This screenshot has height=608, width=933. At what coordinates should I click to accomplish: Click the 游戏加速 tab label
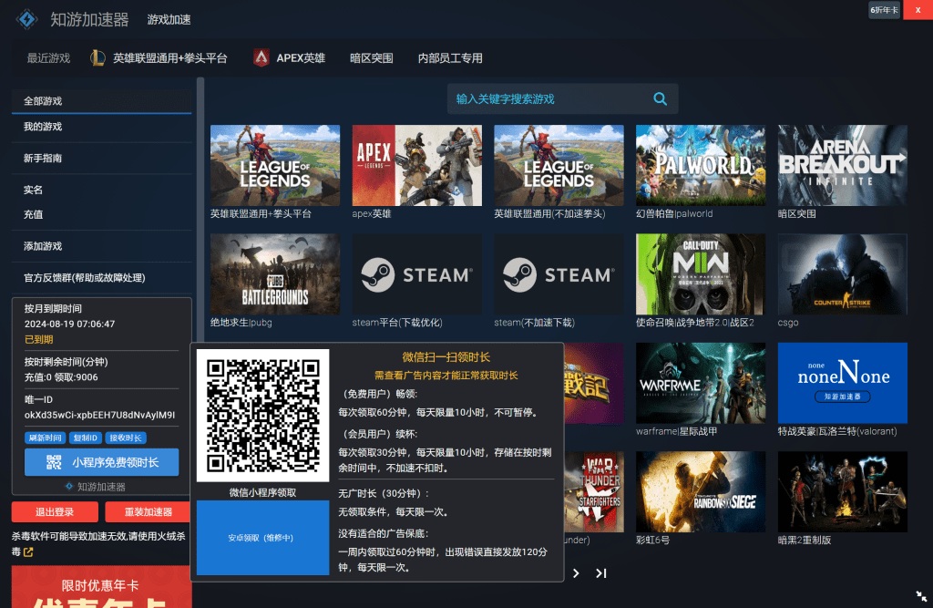click(169, 20)
